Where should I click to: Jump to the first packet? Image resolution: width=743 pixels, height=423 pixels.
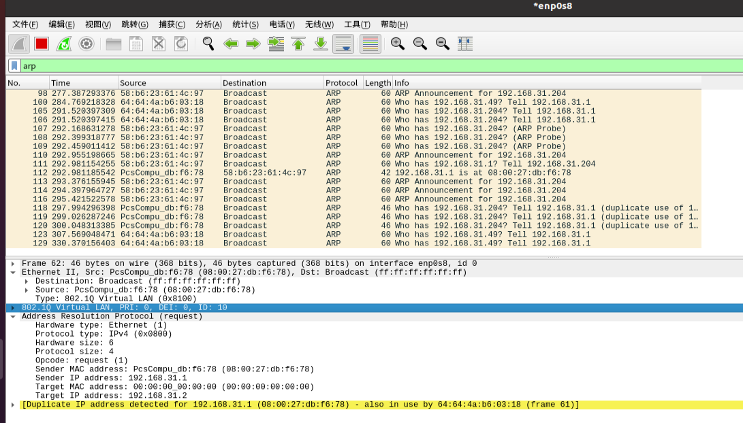(x=298, y=44)
